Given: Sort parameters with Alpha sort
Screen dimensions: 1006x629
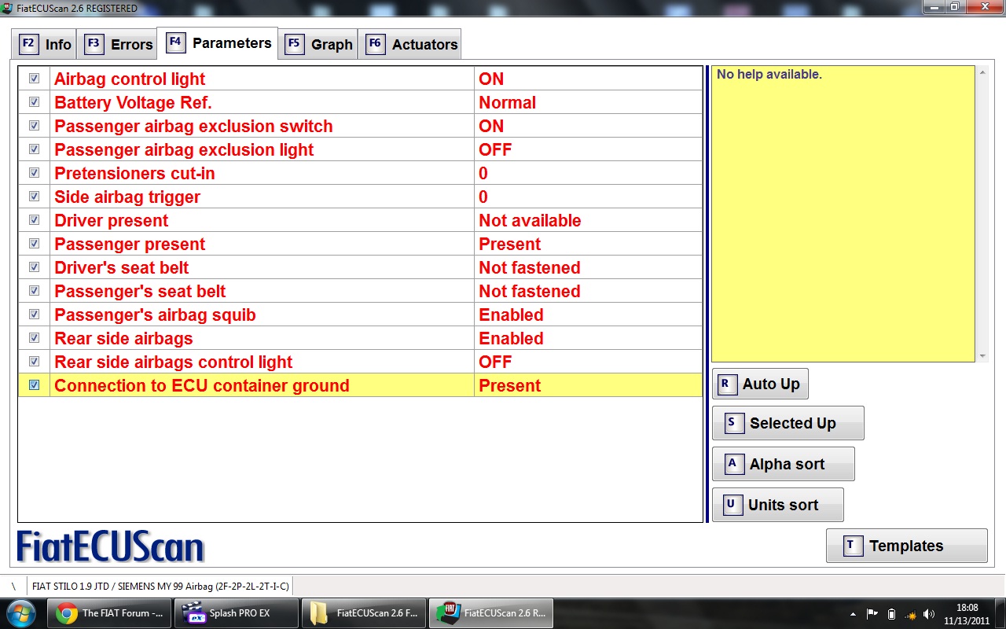Looking at the screenshot, I should point(783,464).
